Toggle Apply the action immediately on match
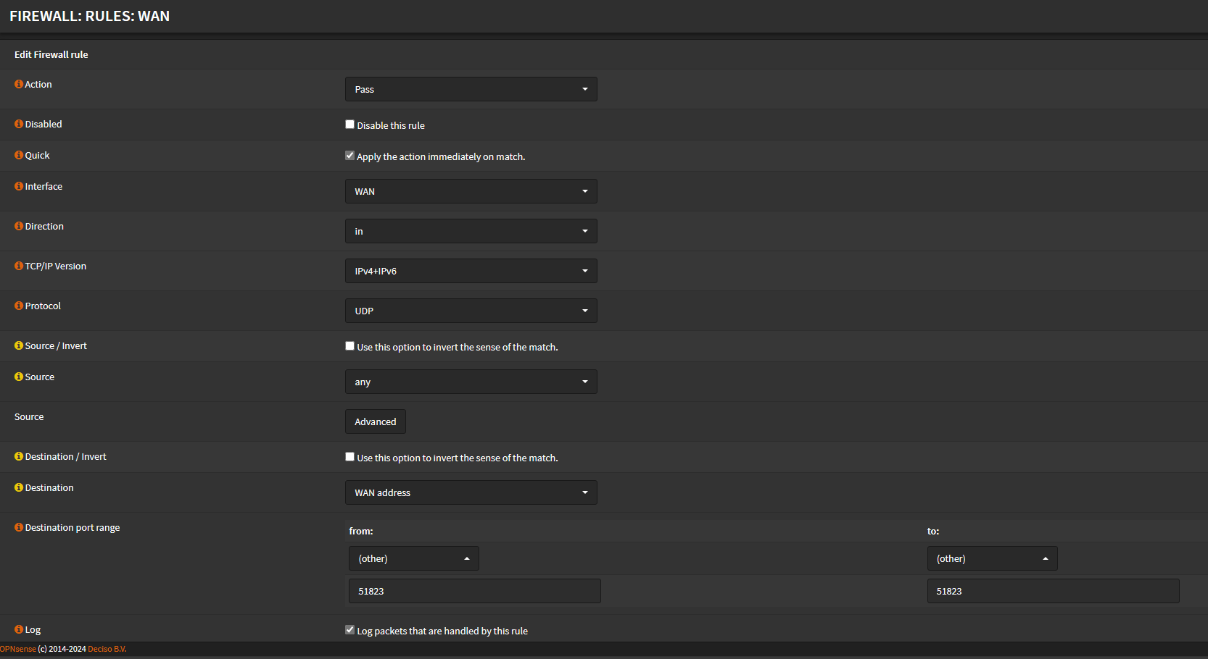This screenshot has width=1208, height=659. pyautogui.click(x=349, y=156)
